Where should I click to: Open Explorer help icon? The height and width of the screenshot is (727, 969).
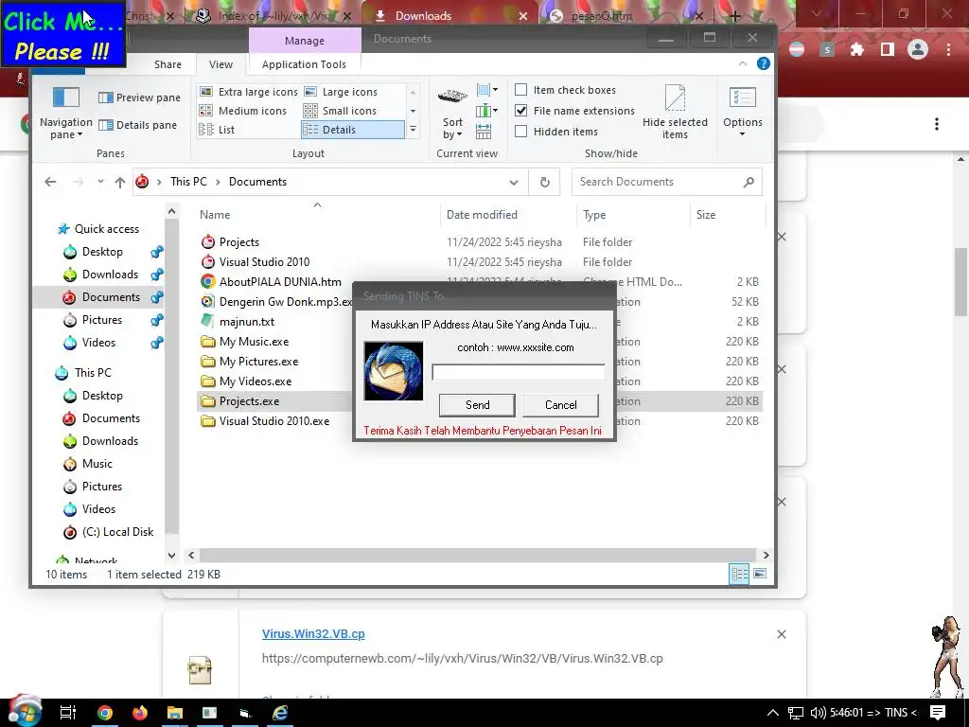click(764, 63)
